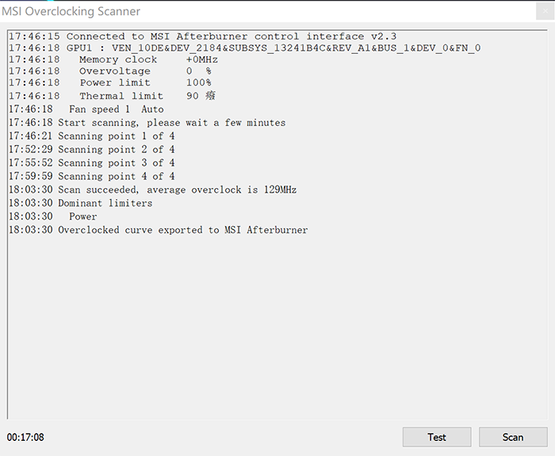
Task: Click the Scan button
Action: pyautogui.click(x=513, y=437)
